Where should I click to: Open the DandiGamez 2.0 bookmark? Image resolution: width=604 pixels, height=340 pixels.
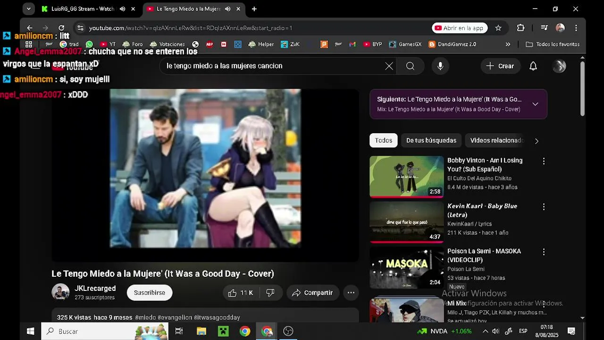[x=452, y=44]
